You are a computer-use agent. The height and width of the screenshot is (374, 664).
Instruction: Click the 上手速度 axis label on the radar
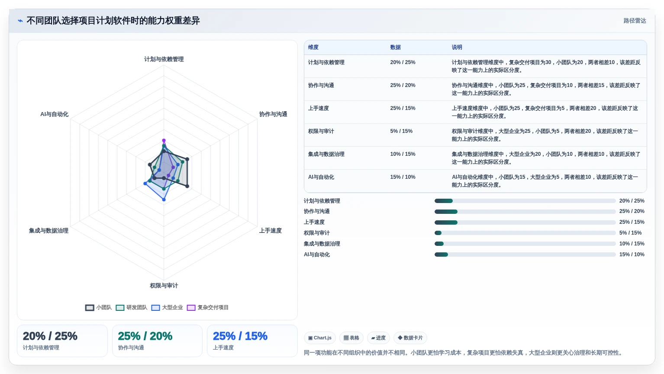click(x=271, y=231)
